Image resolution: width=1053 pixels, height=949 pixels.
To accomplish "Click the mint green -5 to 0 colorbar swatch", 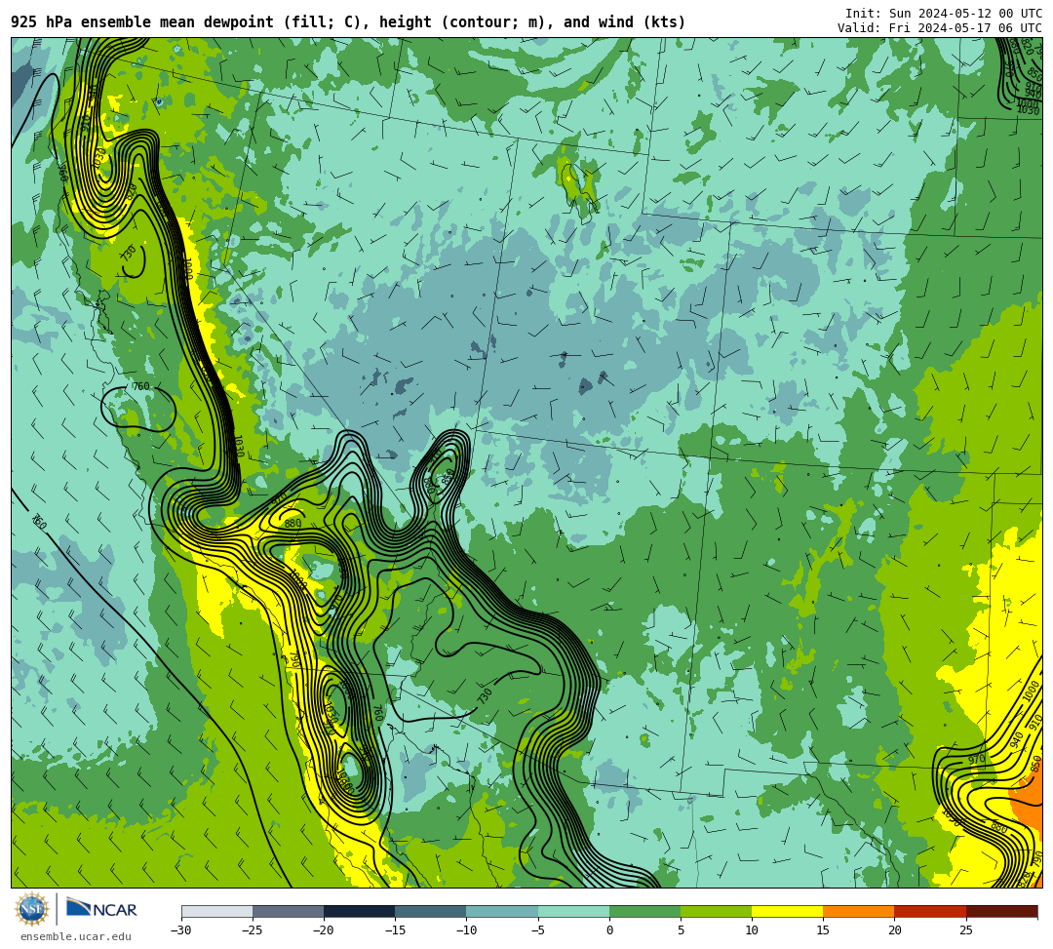I will coord(573,911).
